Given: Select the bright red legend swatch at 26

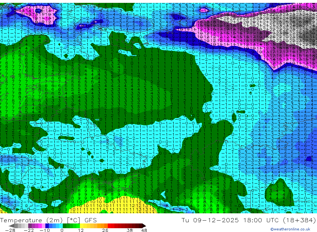Looking at the screenshot, I should [109, 226].
